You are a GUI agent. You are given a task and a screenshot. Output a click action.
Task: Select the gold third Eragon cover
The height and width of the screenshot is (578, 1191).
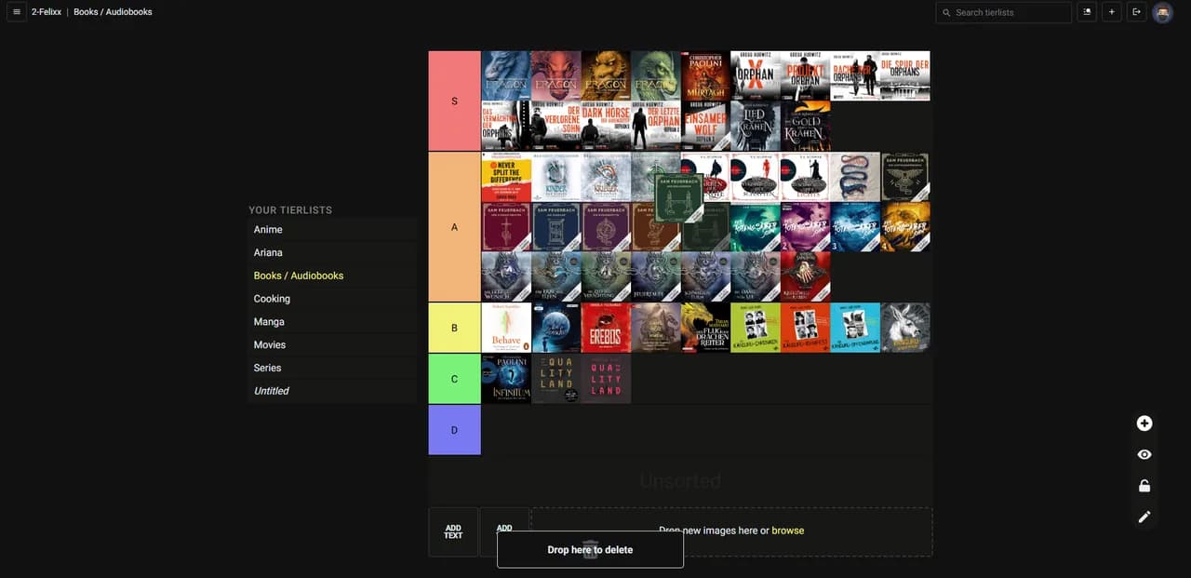606,75
